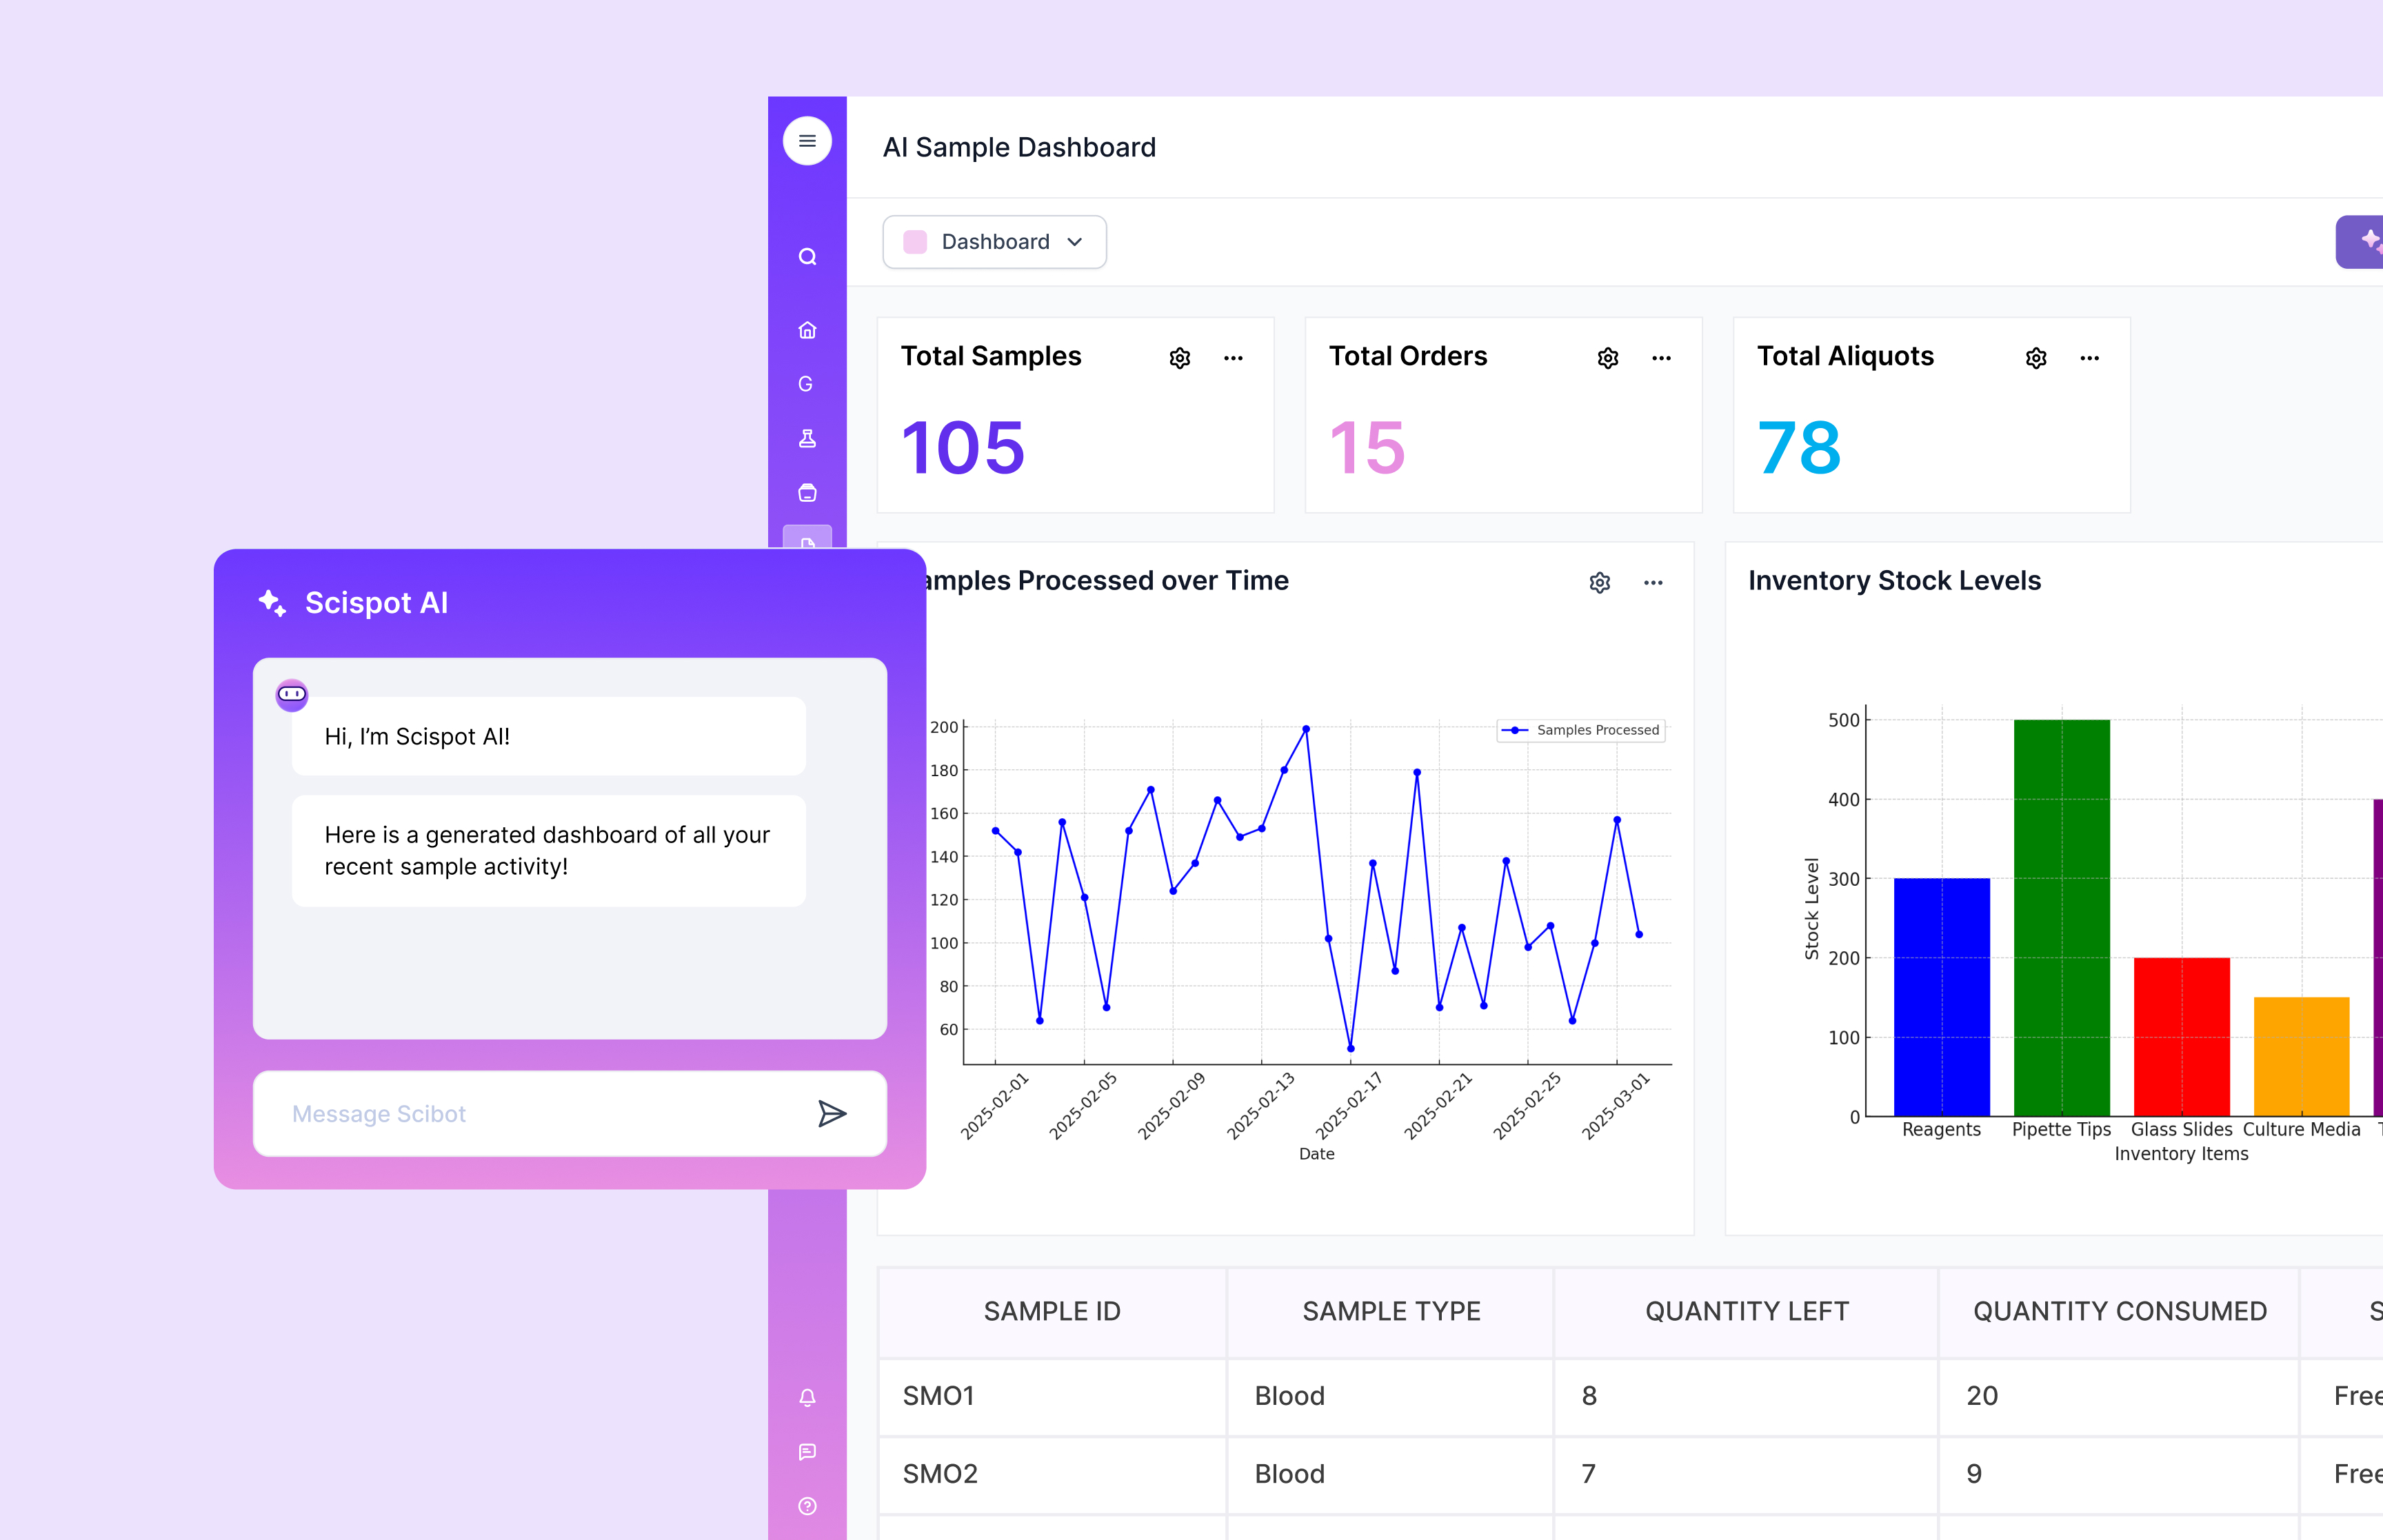2383x1540 pixels.
Task: Open the inventory box icon in the sidebar
Action: pos(807,492)
